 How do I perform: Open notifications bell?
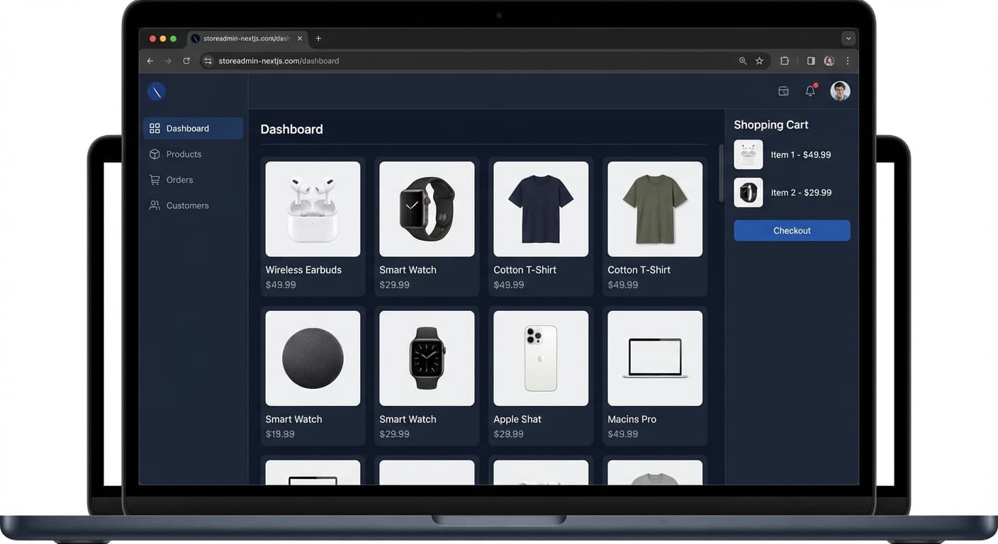810,91
